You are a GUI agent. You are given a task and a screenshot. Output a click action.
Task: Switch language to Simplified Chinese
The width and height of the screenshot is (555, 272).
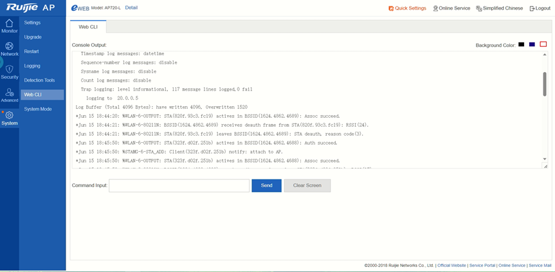499,8
